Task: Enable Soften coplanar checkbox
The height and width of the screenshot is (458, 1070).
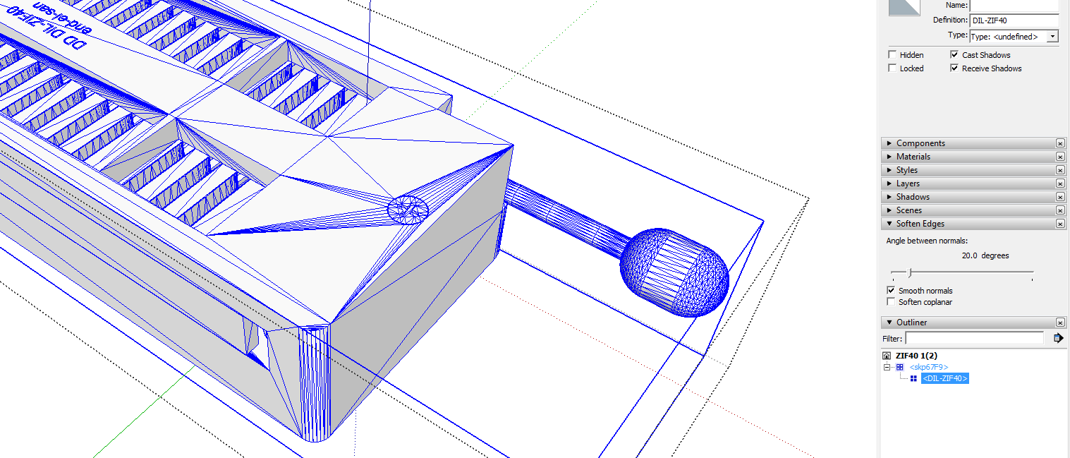Action: [892, 302]
